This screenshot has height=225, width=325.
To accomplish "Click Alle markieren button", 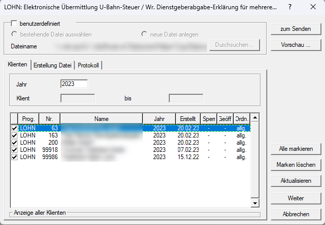I will pyautogui.click(x=296, y=149).
